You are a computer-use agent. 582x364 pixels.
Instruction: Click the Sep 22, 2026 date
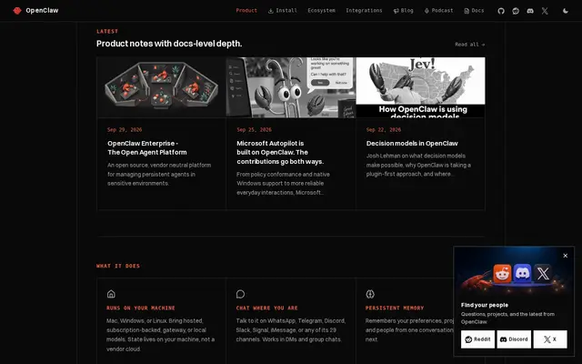tap(384, 129)
